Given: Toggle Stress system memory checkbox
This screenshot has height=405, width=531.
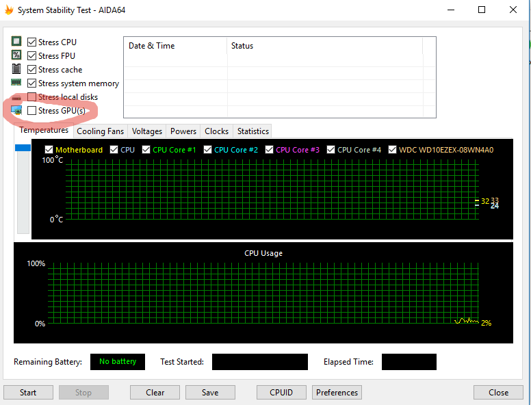Looking at the screenshot, I should (32, 83).
